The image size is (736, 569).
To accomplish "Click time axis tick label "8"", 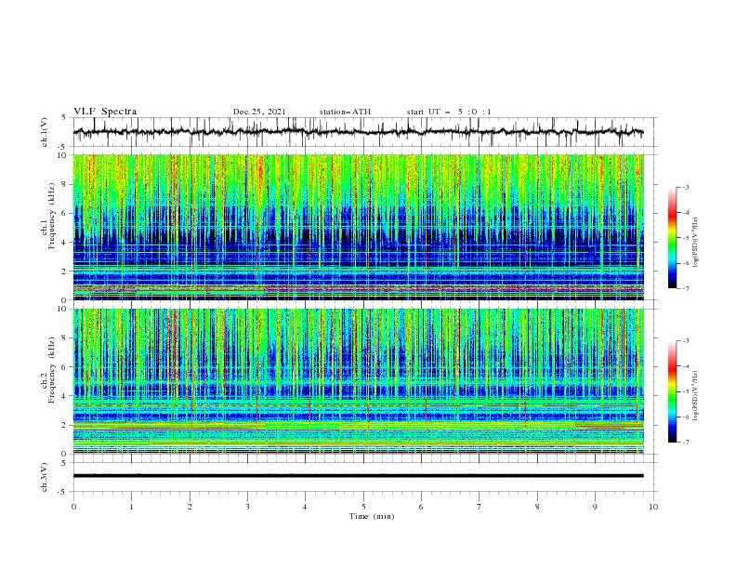I will pyautogui.click(x=537, y=507).
